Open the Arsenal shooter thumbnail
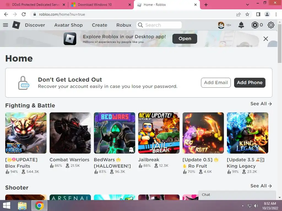The width and height of the screenshot is (282, 211). 70,197
